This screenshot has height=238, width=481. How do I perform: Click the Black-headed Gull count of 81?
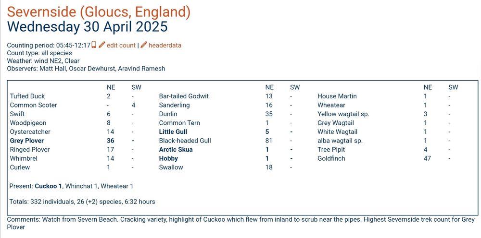tap(269, 141)
